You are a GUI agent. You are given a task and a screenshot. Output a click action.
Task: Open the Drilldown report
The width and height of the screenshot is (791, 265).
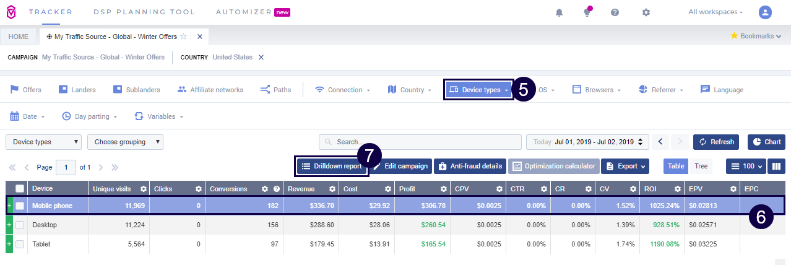click(x=331, y=166)
